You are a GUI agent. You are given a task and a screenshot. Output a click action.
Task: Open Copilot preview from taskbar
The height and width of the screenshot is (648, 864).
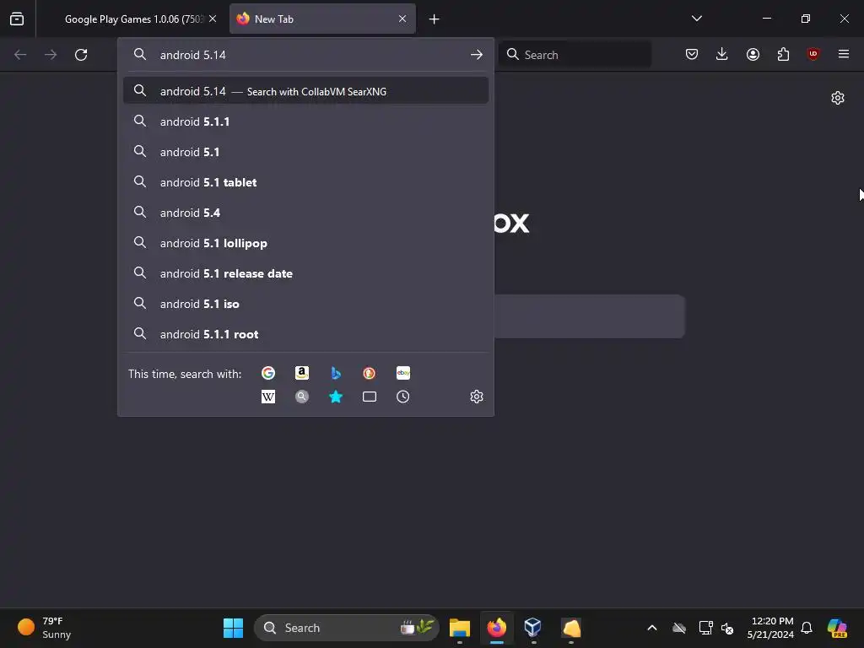pos(837,628)
